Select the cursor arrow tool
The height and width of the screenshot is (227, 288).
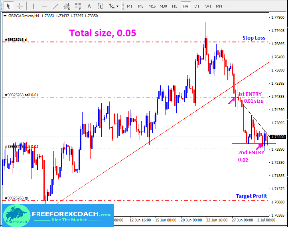point(8,6)
